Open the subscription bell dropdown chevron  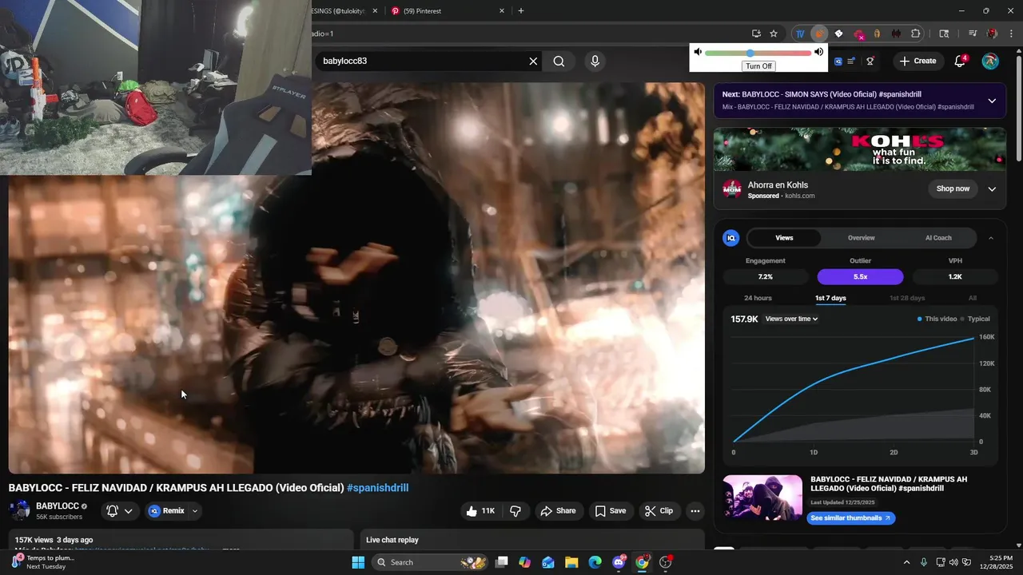pos(128,511)
